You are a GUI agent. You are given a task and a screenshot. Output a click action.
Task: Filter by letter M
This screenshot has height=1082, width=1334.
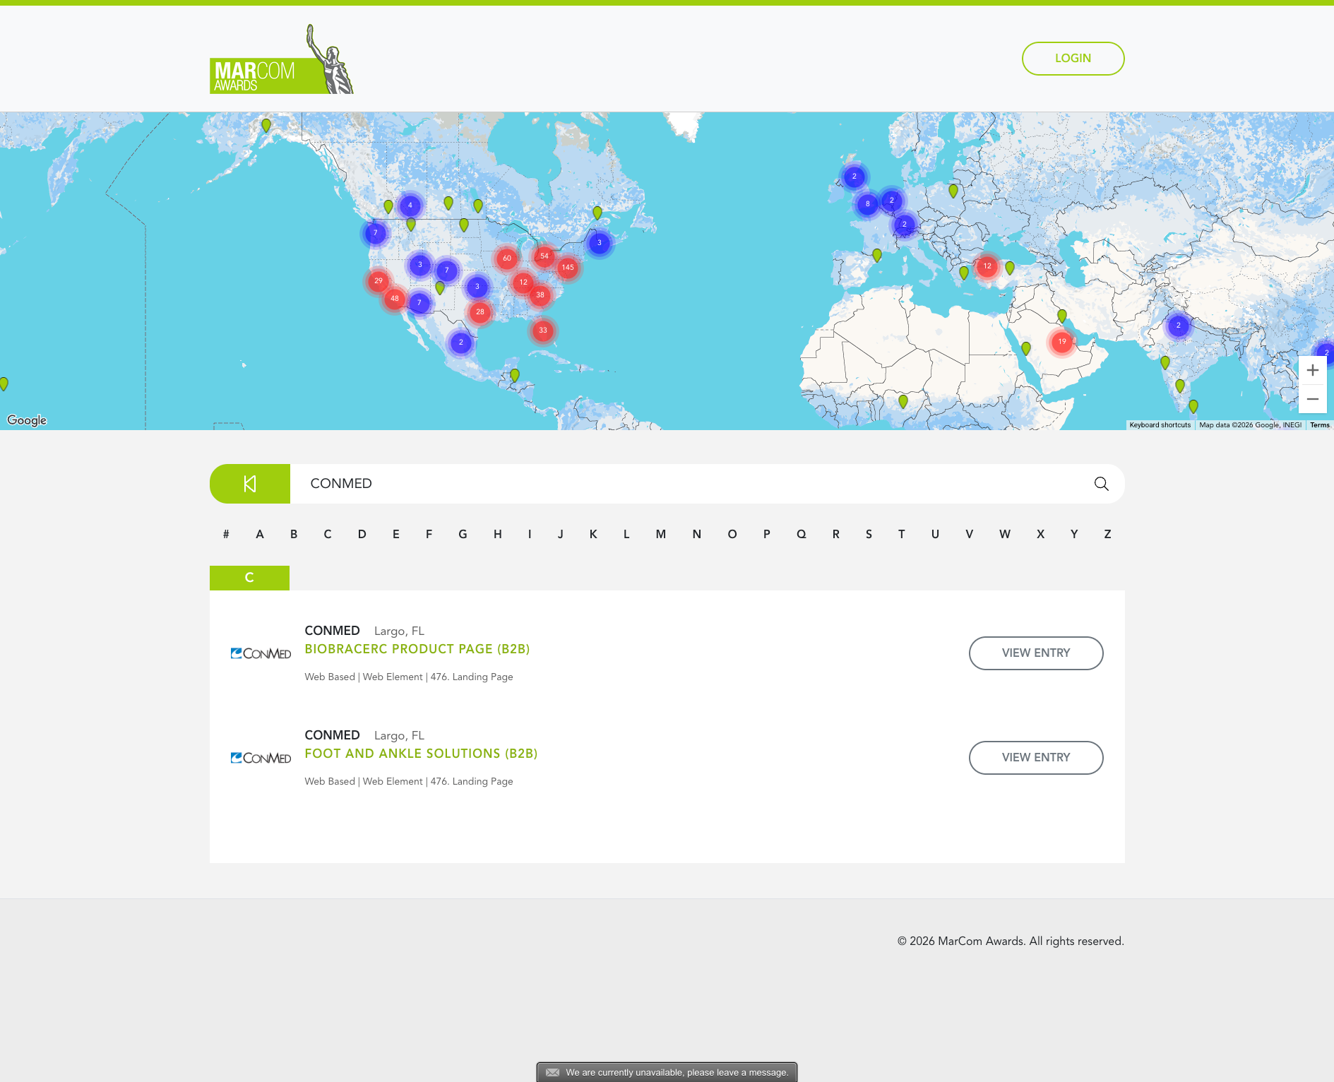661,535
